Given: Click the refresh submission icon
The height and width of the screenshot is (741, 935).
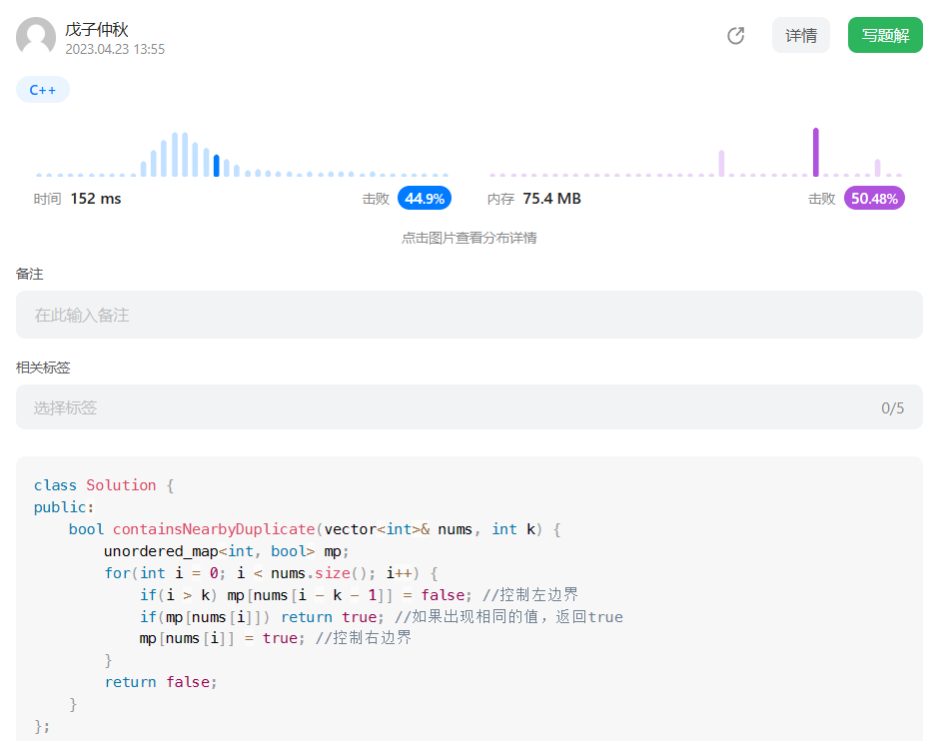Looking at the screenshot, I should point(735,35).
